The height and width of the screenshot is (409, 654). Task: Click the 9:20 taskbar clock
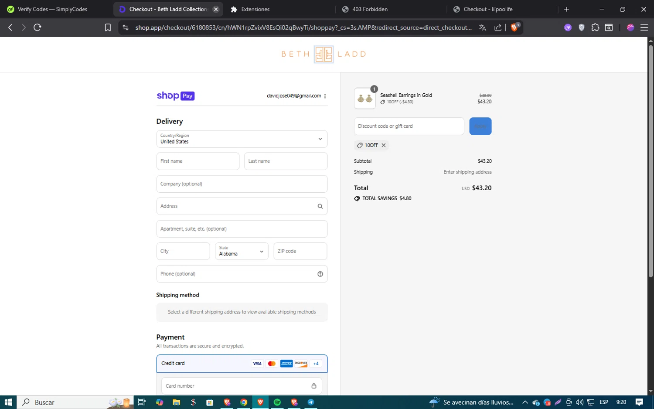click(x=621, y=402)
